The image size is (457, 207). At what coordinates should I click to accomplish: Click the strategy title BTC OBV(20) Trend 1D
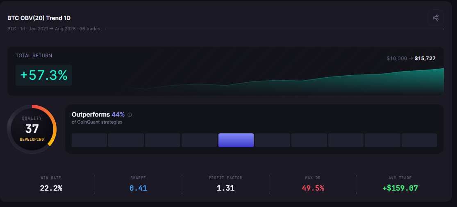coord(39,18)
